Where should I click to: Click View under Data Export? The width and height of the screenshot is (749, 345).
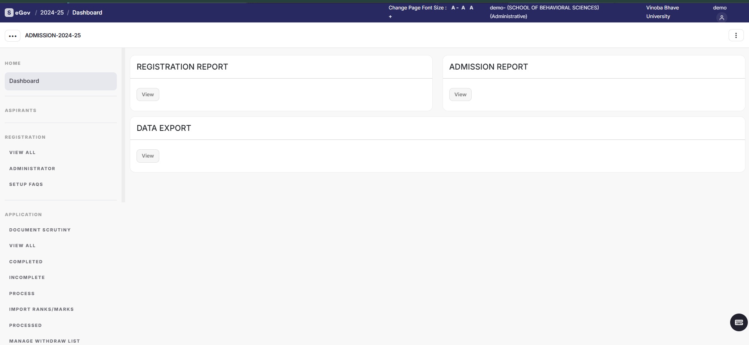(x=148, y=156)
